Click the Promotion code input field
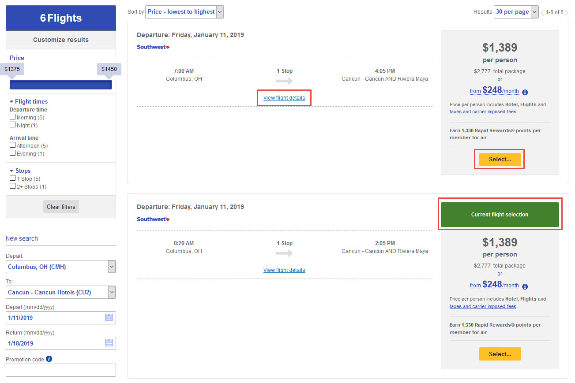The height and width of the screenshot is (383, 575). pyautogui.click(x=61, y=370)
